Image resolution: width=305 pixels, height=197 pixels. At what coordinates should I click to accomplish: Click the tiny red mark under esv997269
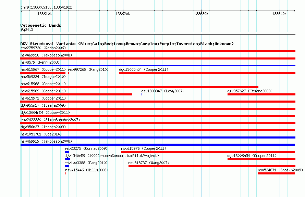(68, 73)
